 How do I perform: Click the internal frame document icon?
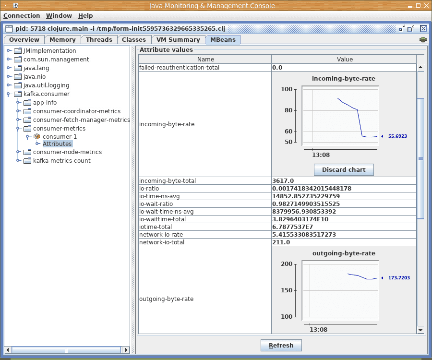point(9,28)
